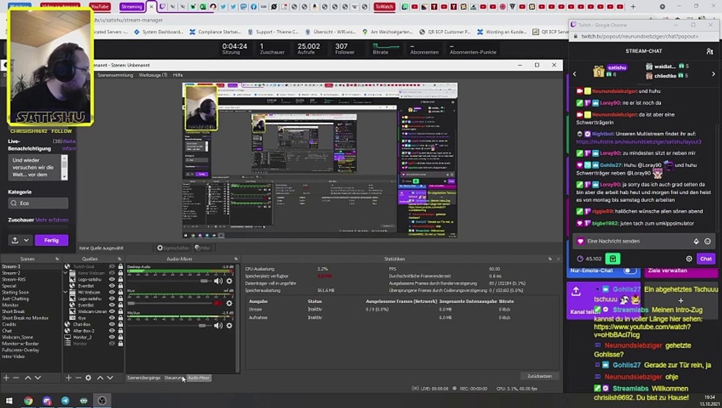
Task: Open the multistre.am link in chat
Action: (639, 142)
